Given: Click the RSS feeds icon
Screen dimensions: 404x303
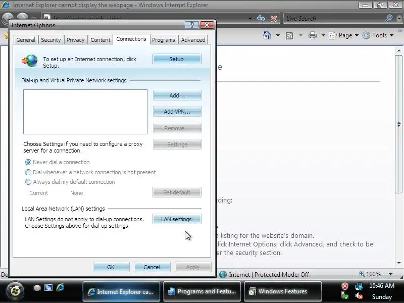Looking at the screenshot, I should (x=289, y=35).
